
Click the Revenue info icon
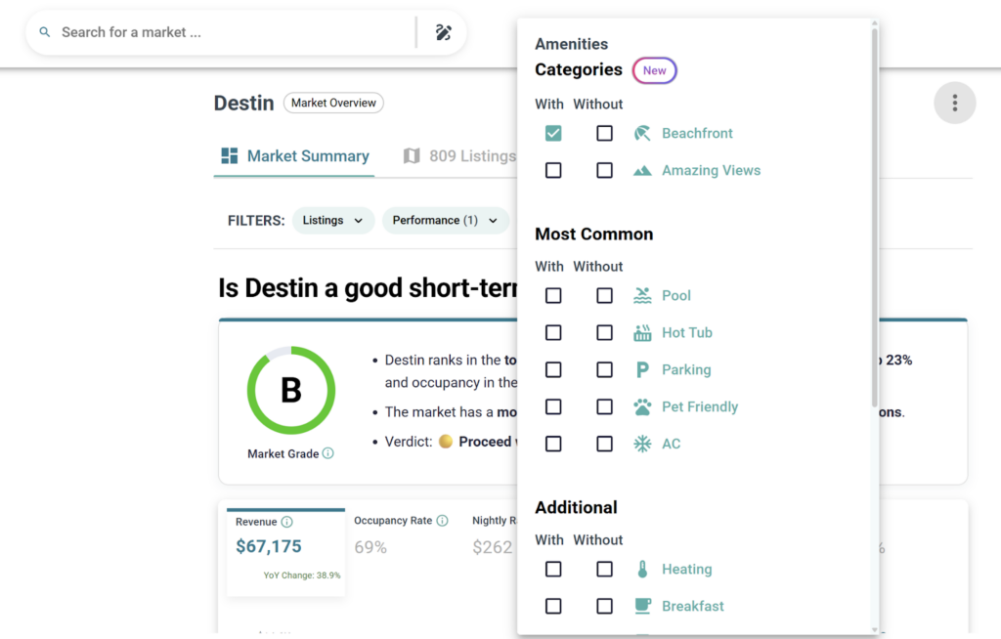click(286, 523)
